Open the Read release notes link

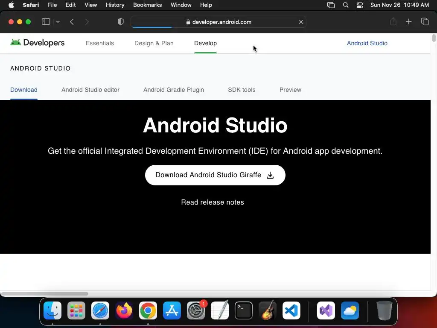213,202
